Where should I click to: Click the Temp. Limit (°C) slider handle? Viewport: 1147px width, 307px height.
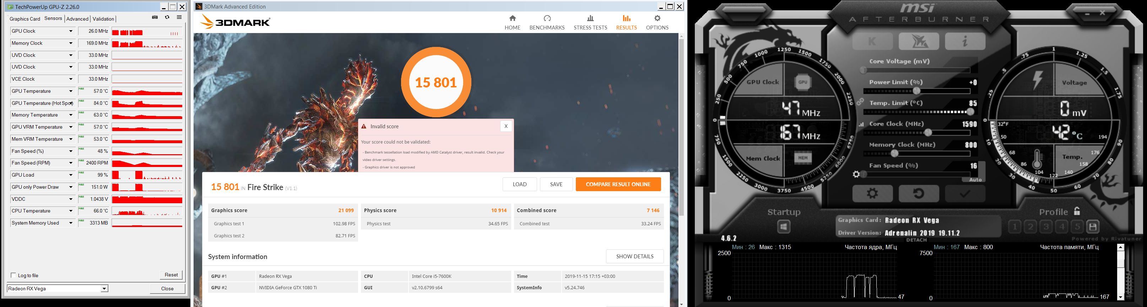(x=970, y=112)
